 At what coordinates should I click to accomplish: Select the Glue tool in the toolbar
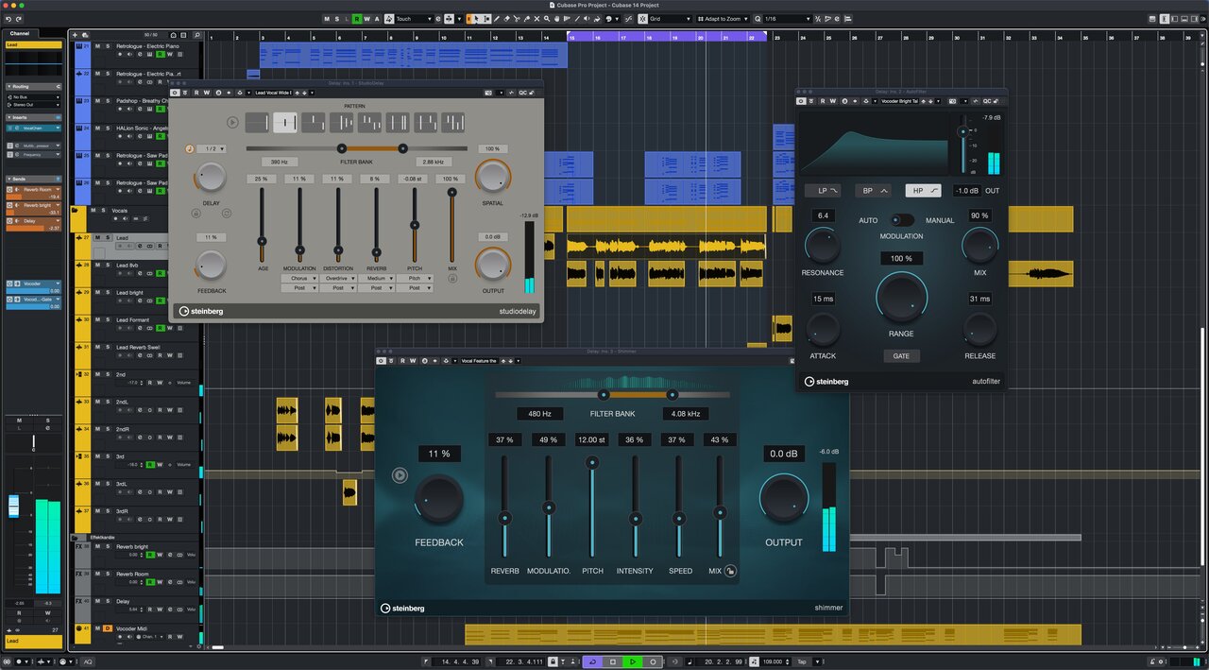click(x=527, y=18)
